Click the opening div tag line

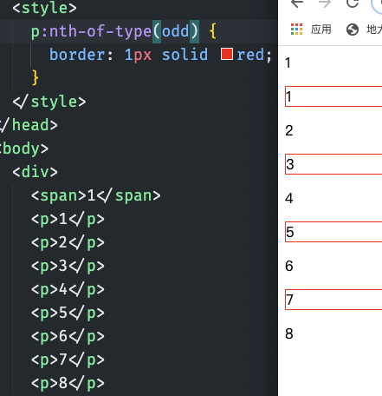pos(35,172)
